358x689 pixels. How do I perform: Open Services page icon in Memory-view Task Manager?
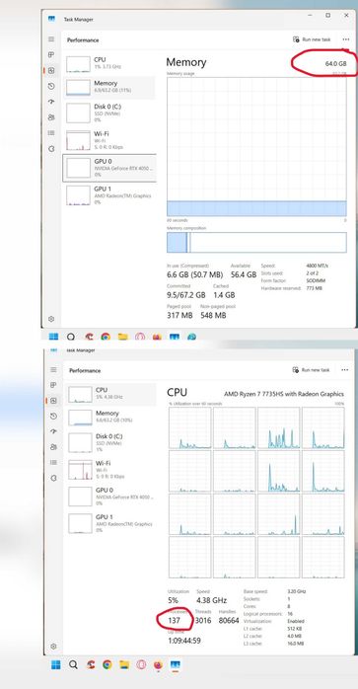[x=51, y=148]
